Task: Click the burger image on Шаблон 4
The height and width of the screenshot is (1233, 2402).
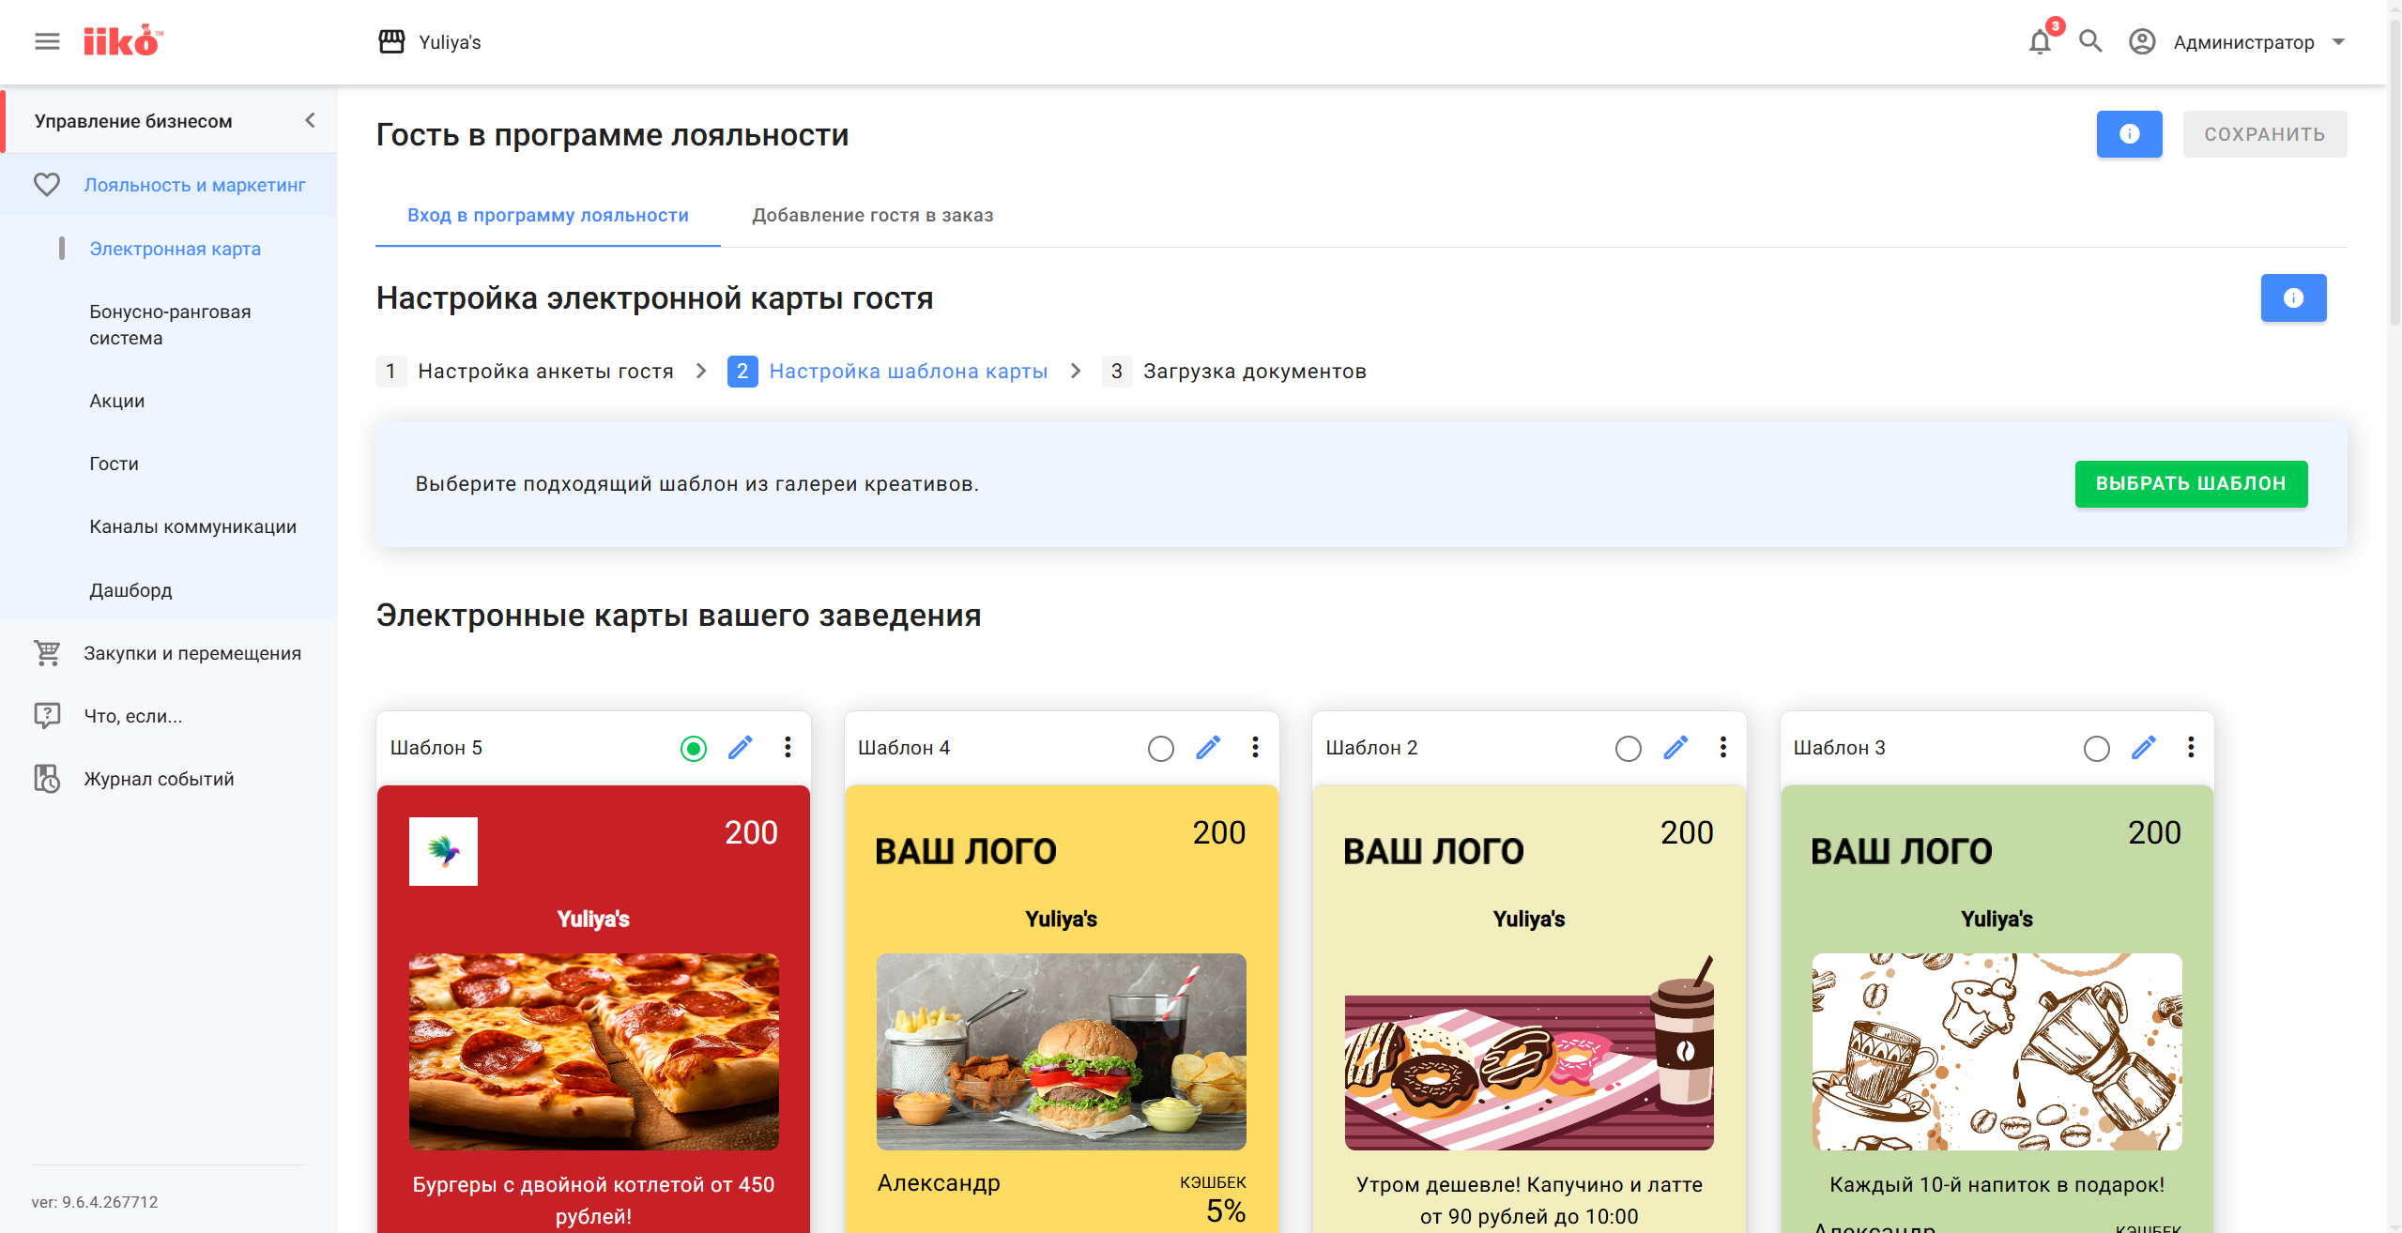Action: 1061,1051
